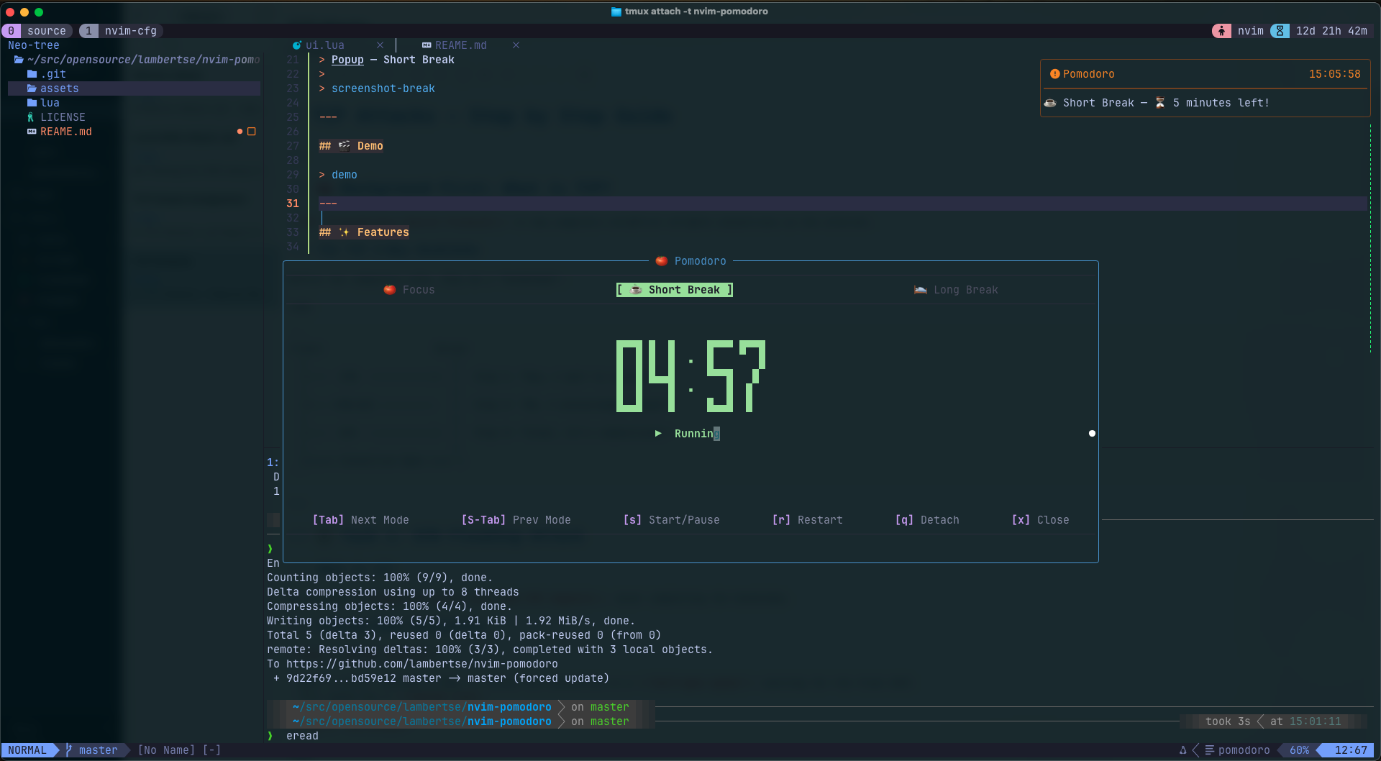Click the master branch in statusline

tap(98, 750)
